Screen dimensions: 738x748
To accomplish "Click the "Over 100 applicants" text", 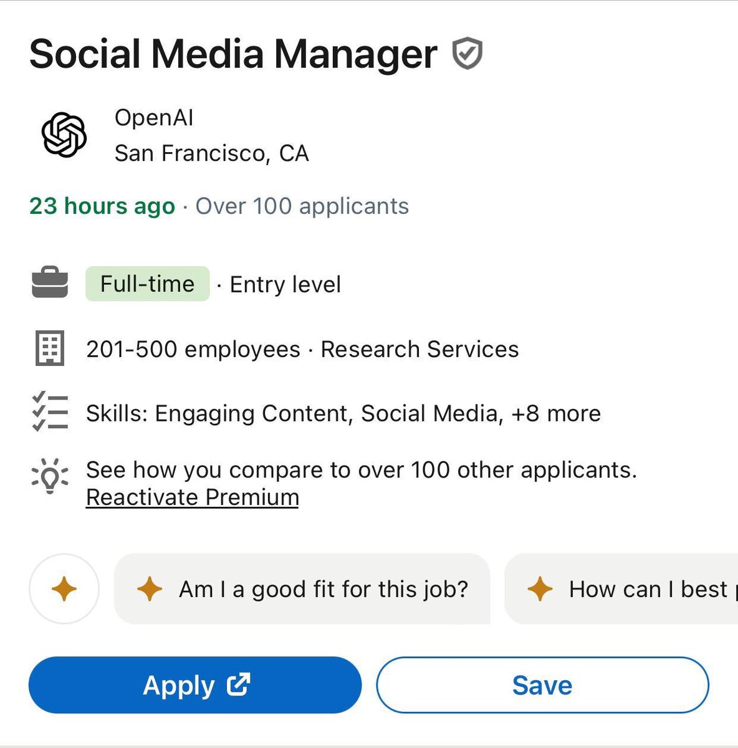I will coord(302,206).
